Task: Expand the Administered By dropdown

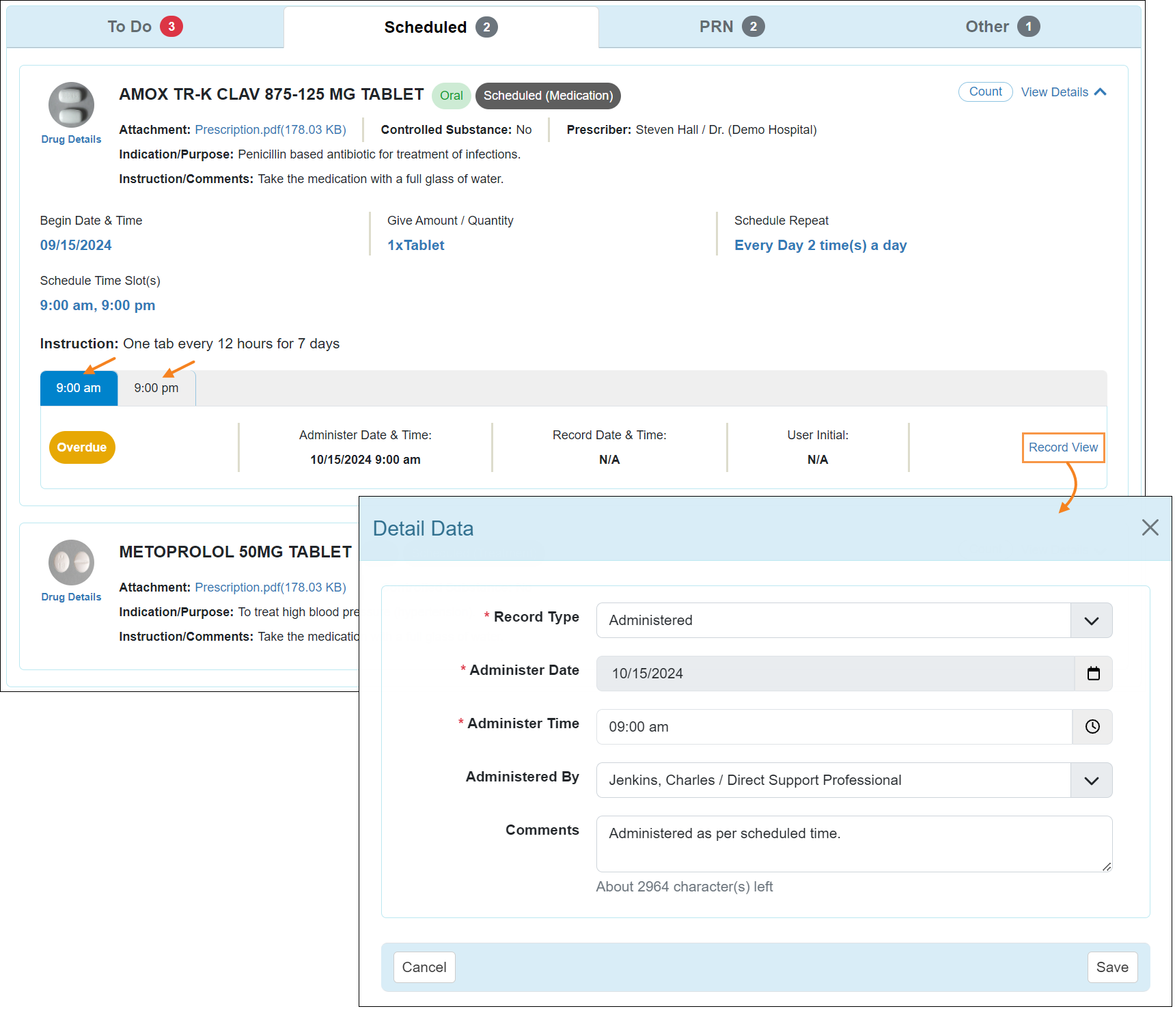Action: (1091, 780)
